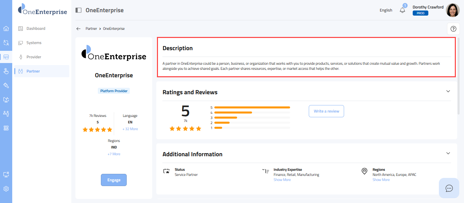Select Systems in the sidebar
Image resolution: width=464 pixels, height=203 pixels.
pyautogui.click(x=34, y=43)
